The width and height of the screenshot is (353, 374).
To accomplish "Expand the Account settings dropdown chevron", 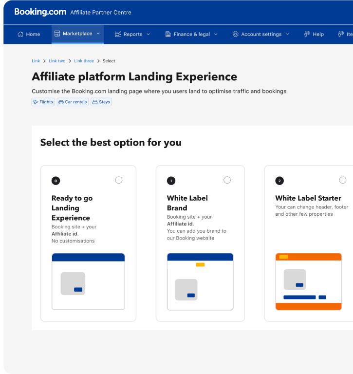I will [287, 34].
